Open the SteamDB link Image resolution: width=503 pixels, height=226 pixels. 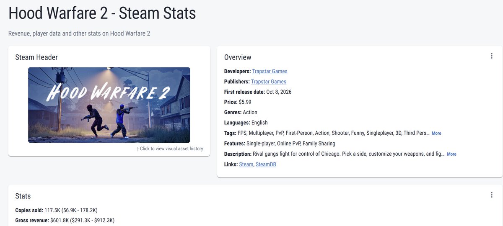[266, 164]
